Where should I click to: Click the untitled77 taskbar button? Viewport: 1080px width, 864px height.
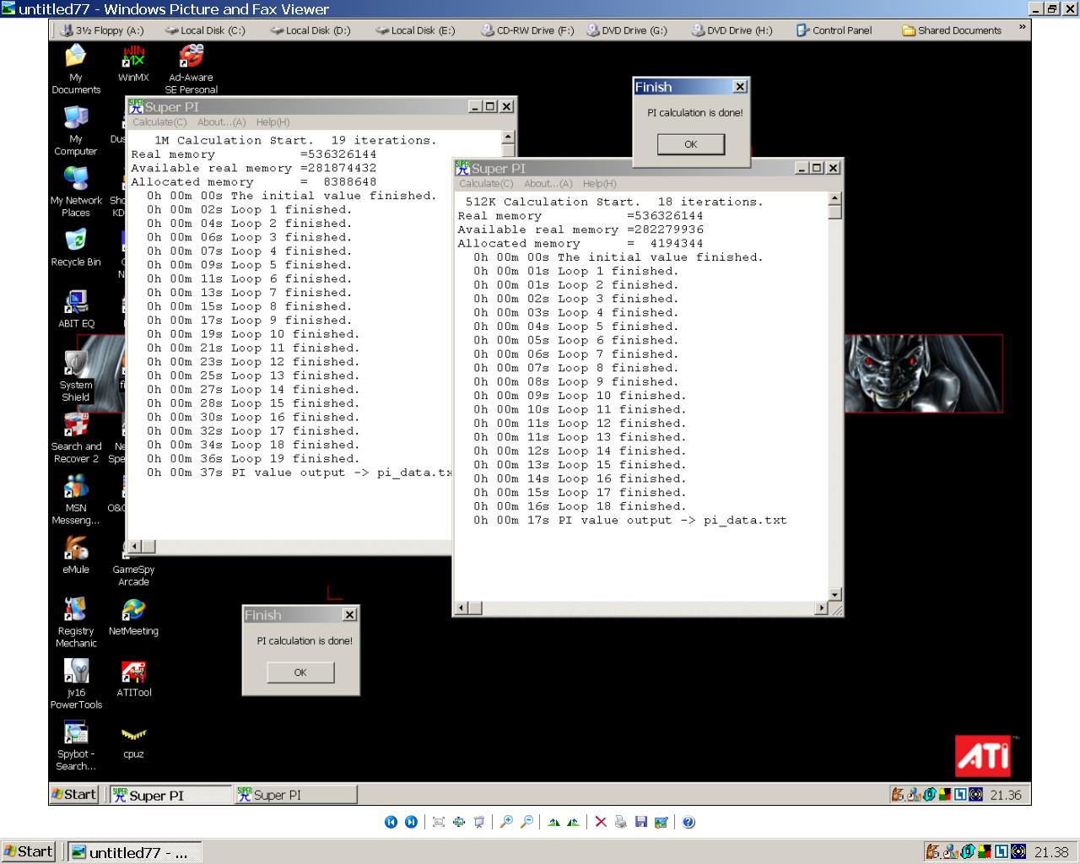point(135,852)
